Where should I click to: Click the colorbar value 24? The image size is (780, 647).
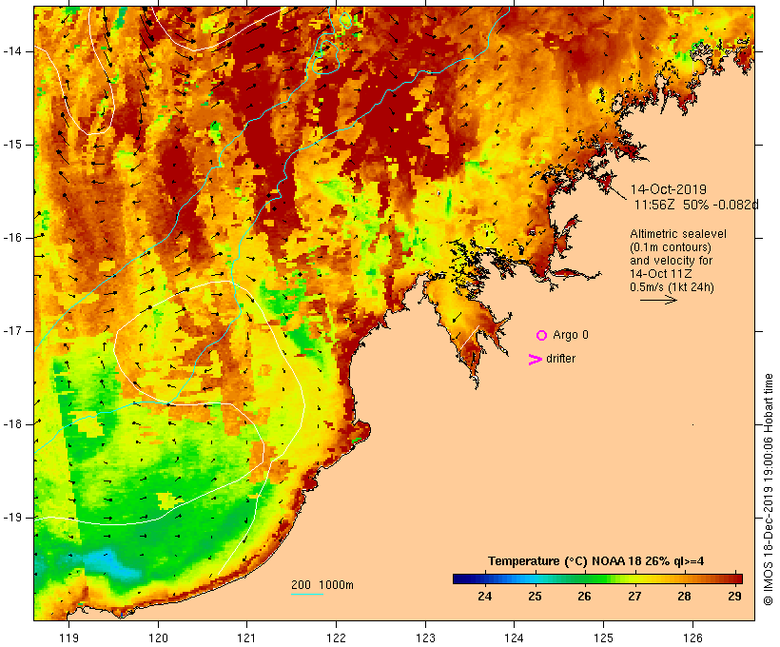click(x=485, y=596)
